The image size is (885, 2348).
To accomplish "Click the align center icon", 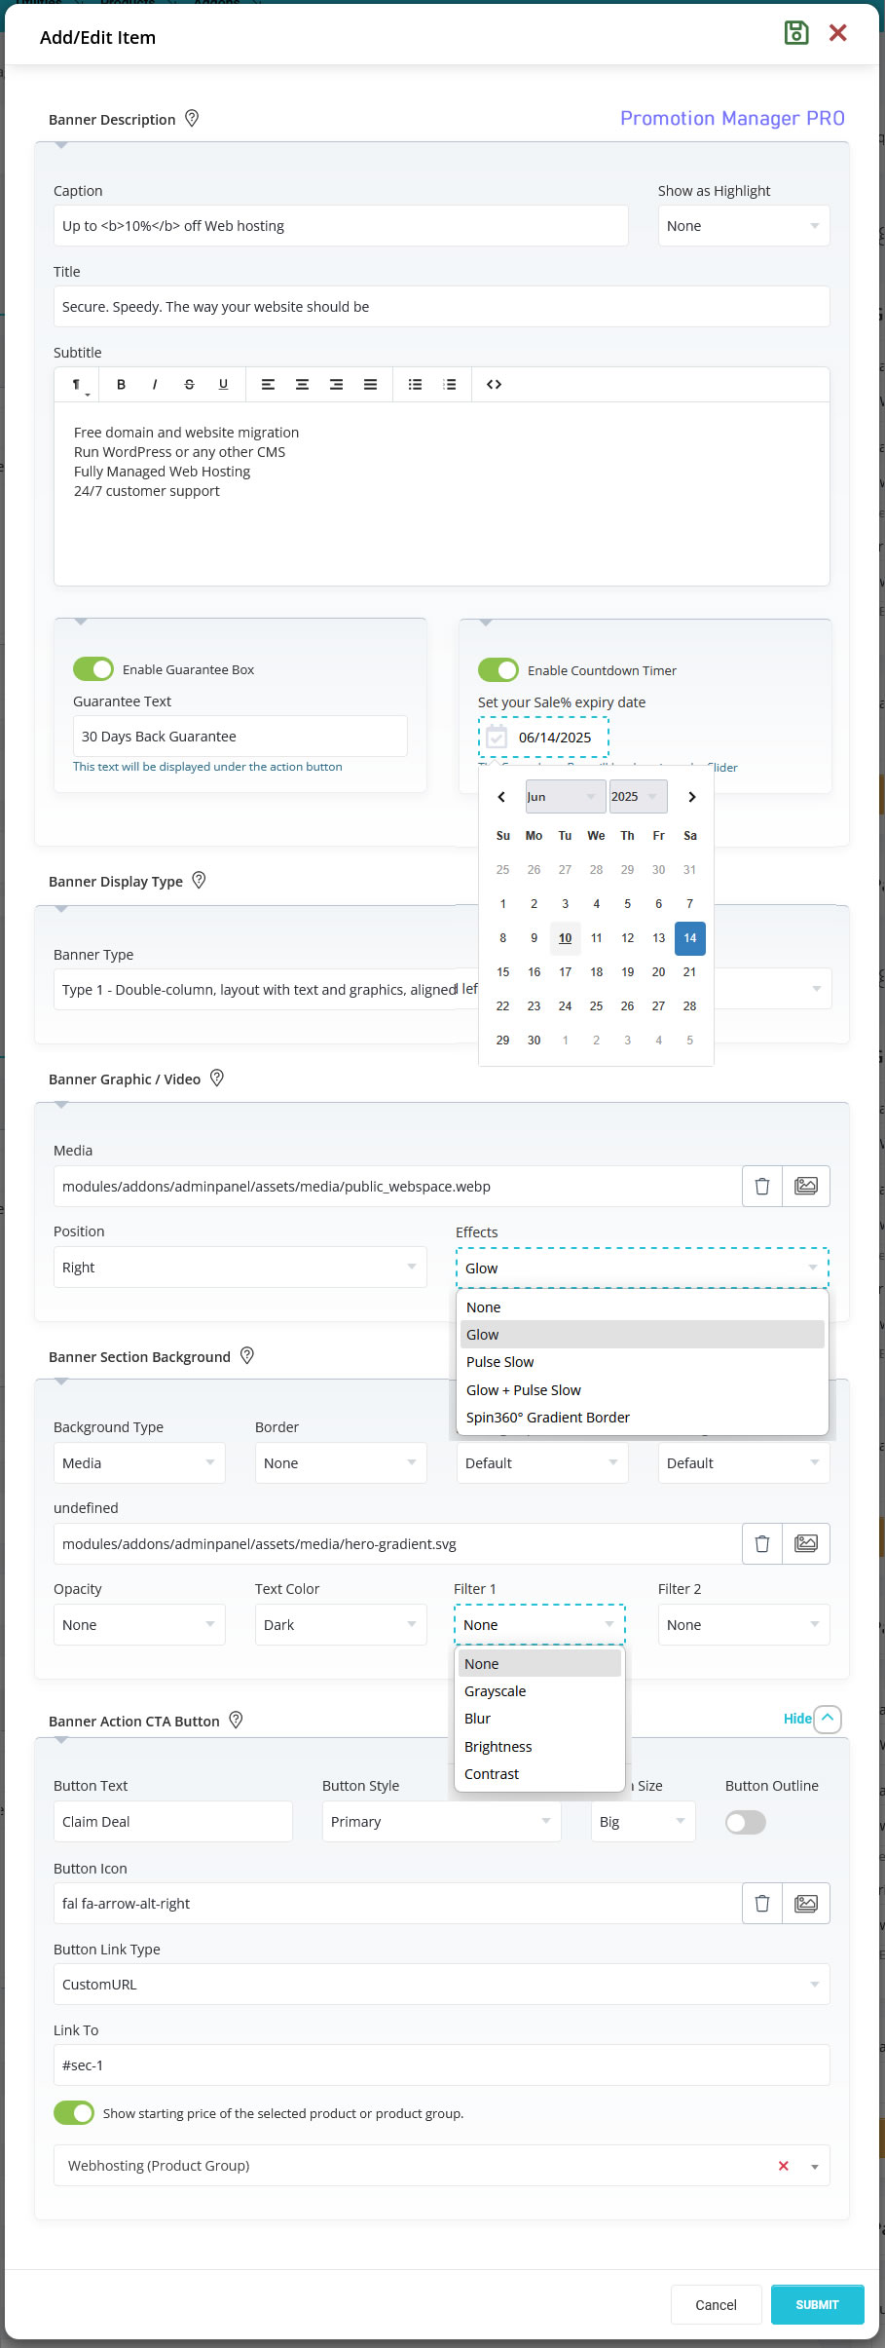I will 302,385.
